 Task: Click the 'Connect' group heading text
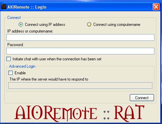(14, 18)
